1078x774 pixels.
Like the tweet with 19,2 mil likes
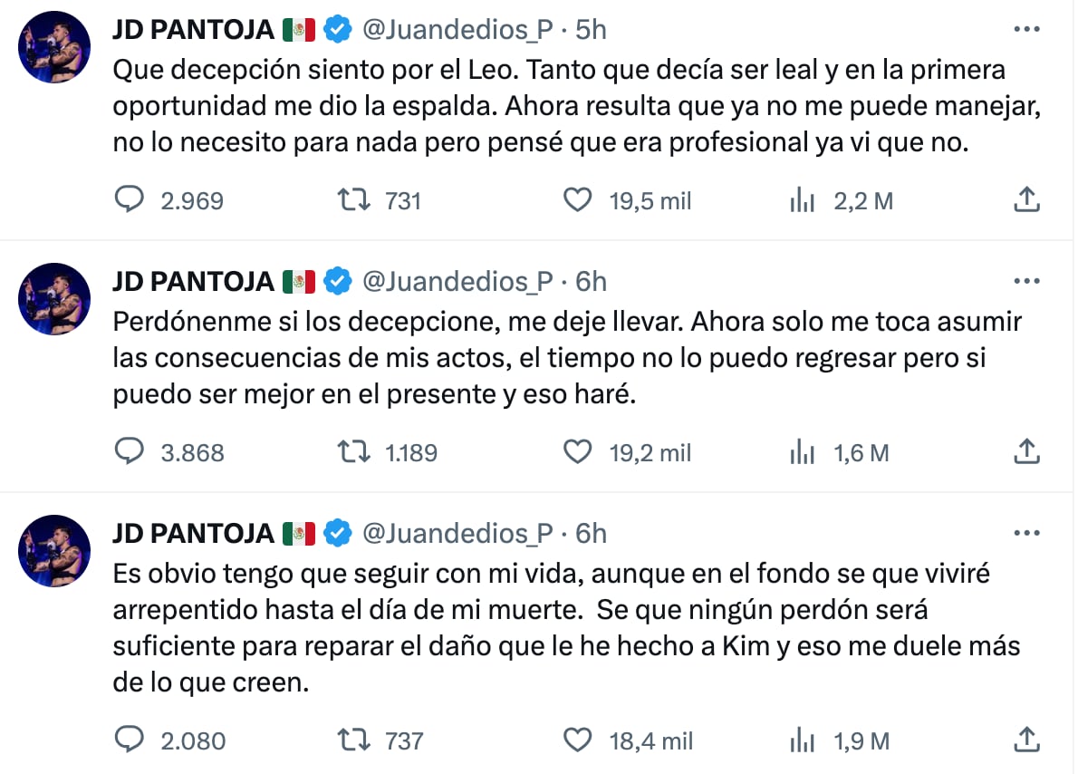577,451
